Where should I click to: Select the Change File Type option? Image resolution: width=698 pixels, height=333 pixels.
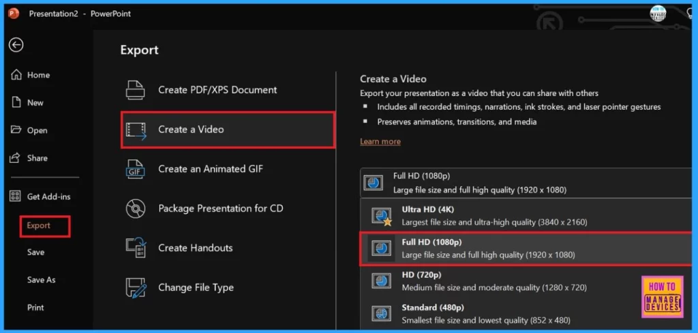coord(228,287)
